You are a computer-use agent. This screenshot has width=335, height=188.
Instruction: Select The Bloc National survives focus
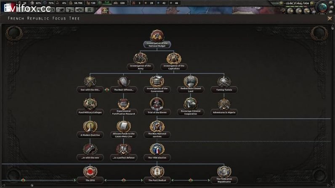pos(157,128)
